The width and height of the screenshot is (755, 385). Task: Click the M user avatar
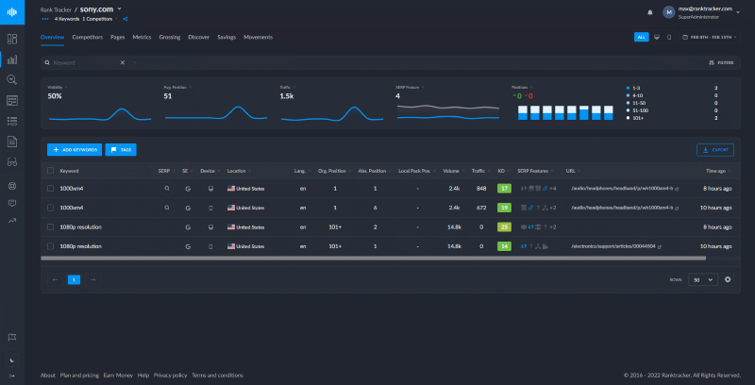tap(668, 12)
